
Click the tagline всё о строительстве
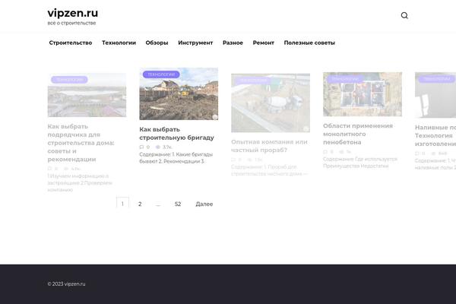click(x=71, y=23)
